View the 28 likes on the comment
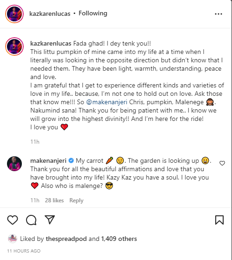Viewport: 232px width, 260px height. click(54, 200)
